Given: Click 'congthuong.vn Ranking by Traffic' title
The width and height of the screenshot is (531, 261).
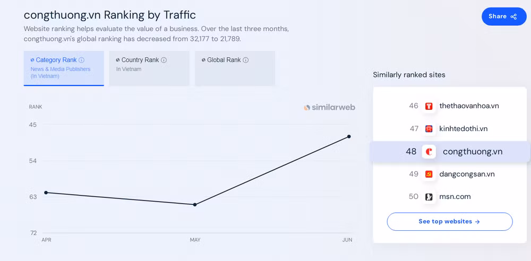Looking at the screenshot, I should (110, 15).
